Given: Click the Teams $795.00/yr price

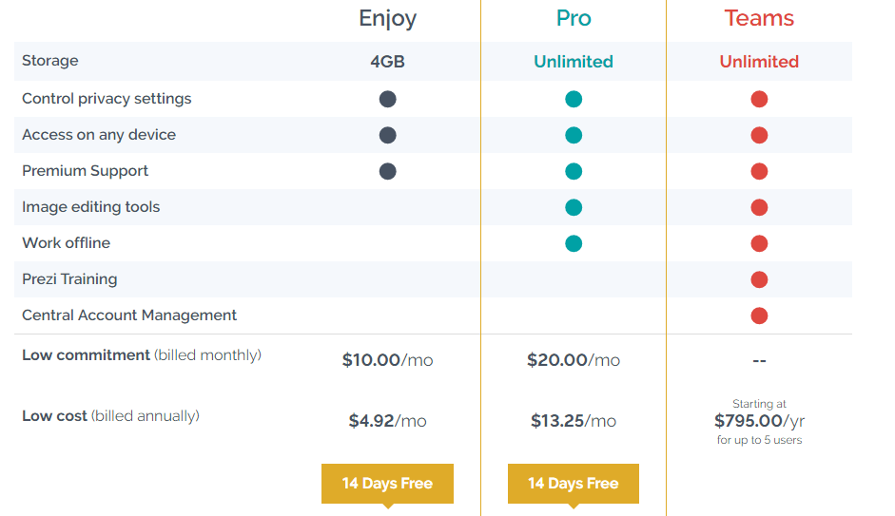Looking at the screenshot, I should [759, 421].
